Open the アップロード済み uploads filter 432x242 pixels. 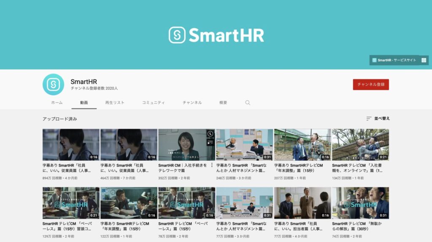60,119
